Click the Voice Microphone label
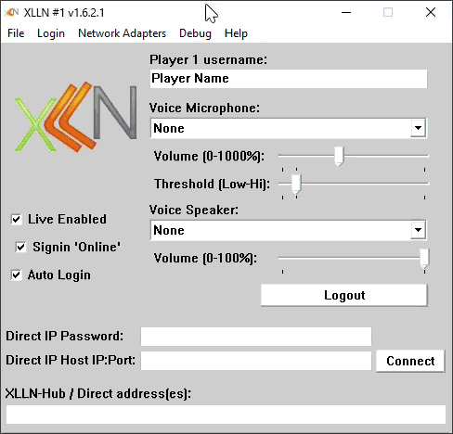Image resolution: width=453 pixels, height=434 pixels. pos(204,108)
